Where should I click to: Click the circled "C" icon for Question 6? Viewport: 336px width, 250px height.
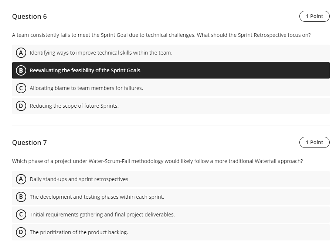(x=21, y=88)
